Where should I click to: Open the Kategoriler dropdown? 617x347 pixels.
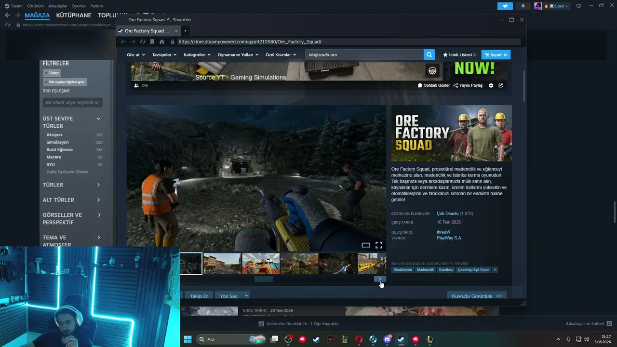click(197, 55)
